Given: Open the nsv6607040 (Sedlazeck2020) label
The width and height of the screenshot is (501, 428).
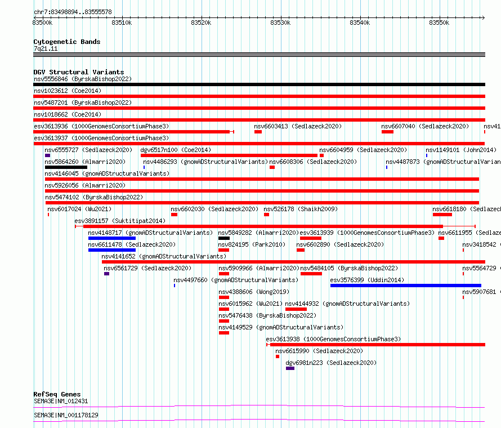Looking at the screenshot, I should [x=425, y=126].
